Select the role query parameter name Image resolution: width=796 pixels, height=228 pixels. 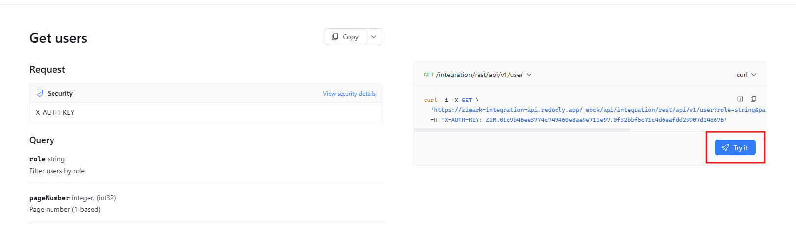(37, 159)
